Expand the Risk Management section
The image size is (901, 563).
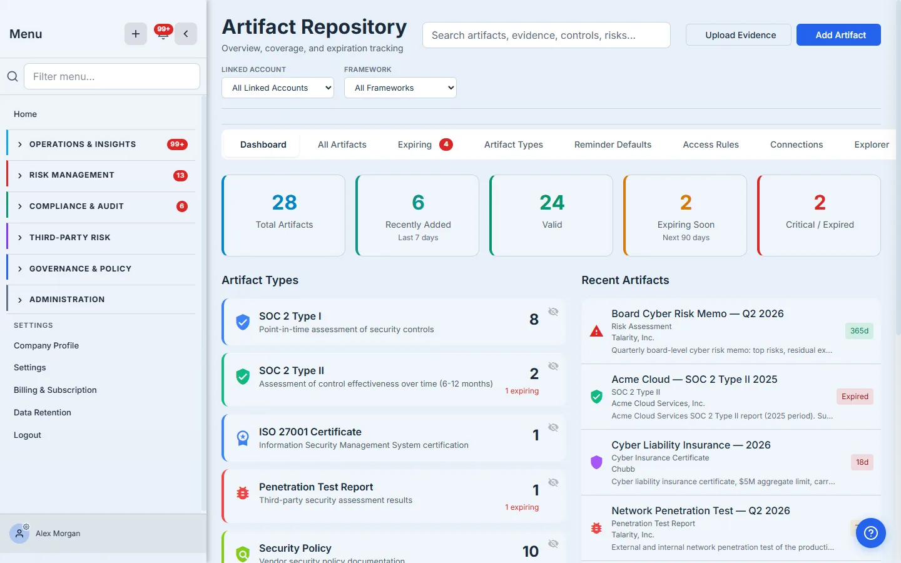point(101,175)
